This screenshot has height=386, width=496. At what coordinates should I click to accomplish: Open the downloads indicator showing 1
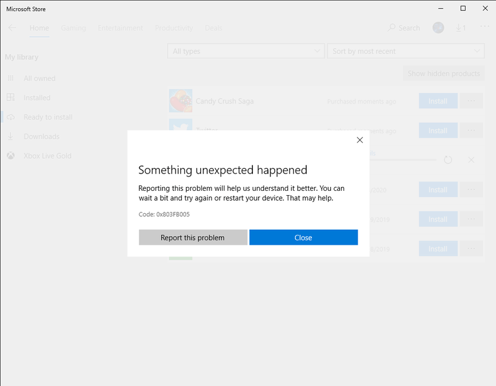point(461,28)
